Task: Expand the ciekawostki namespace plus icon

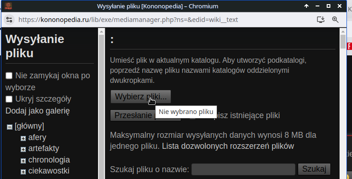Action: [x=23, y=172]
